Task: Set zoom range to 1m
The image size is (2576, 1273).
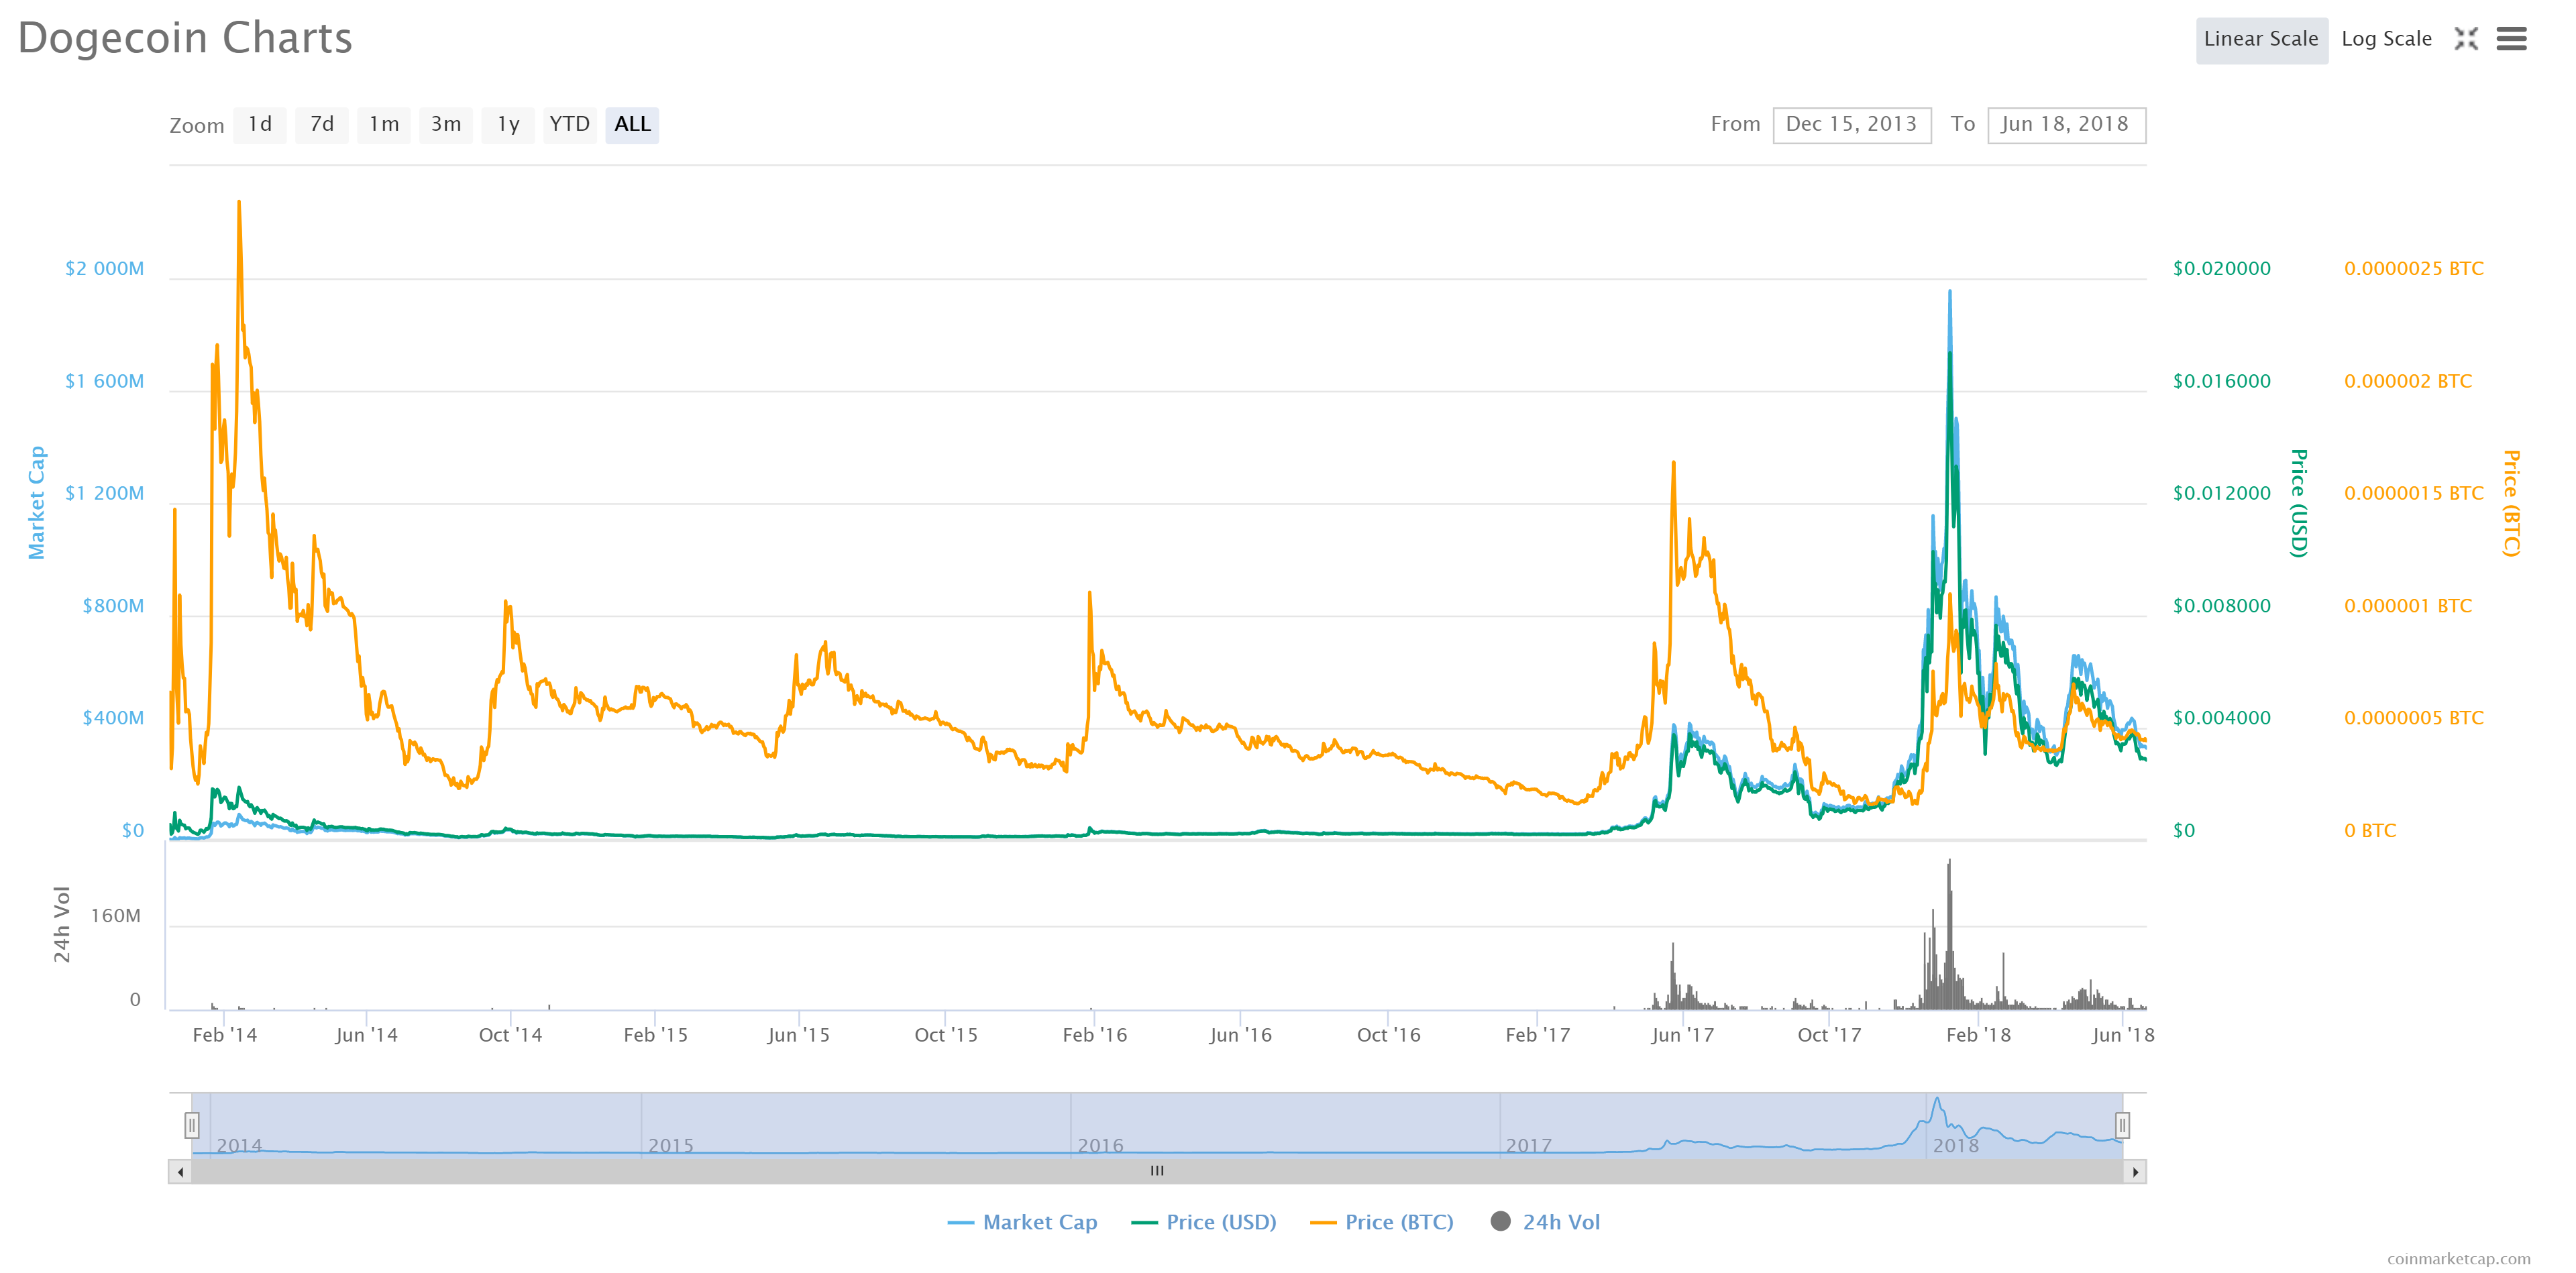Action: pyautogui.click(x=384, y=125)
